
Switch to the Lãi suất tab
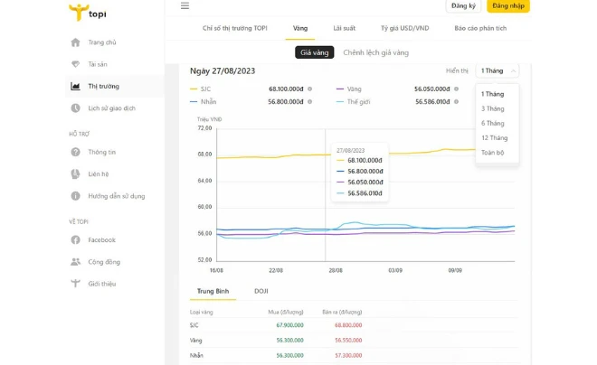(x=344, y=29)
